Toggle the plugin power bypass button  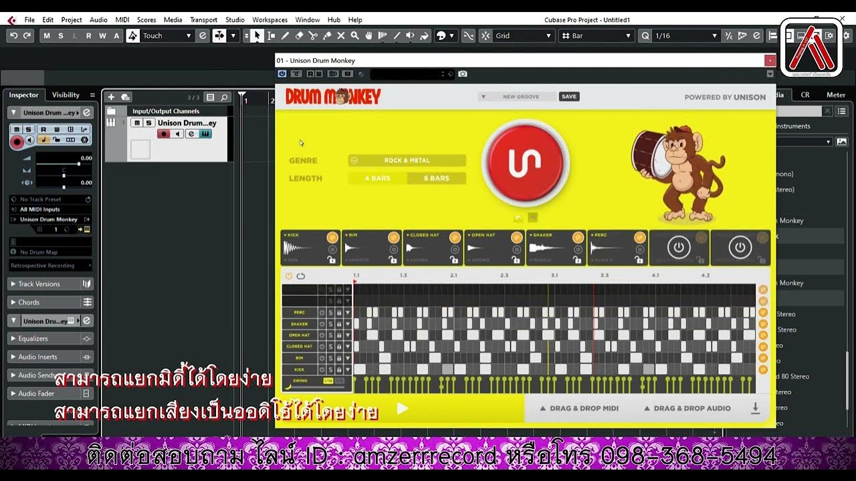tap(282, 73)
